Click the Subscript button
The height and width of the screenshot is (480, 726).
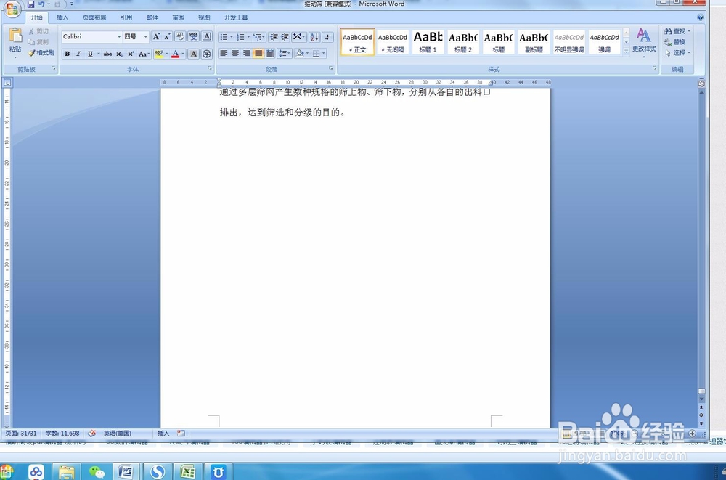119,54
